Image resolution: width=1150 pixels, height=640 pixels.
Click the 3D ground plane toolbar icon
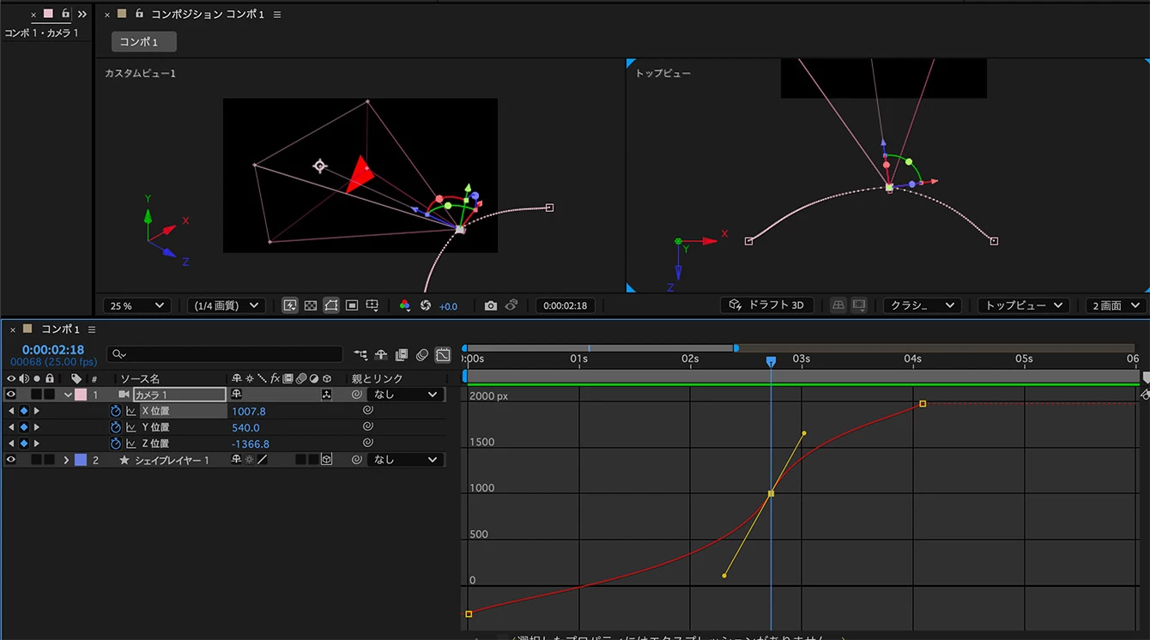pyautogui.click(x=838, y=305)
